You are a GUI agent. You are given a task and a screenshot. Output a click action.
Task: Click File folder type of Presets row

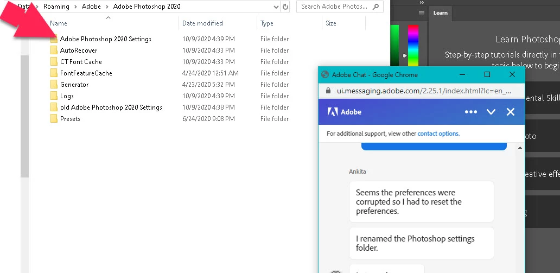click(275, 119)
